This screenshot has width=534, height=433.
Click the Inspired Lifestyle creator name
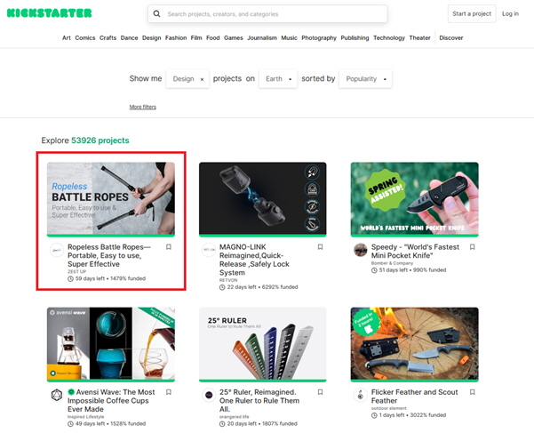click(86, 417)
